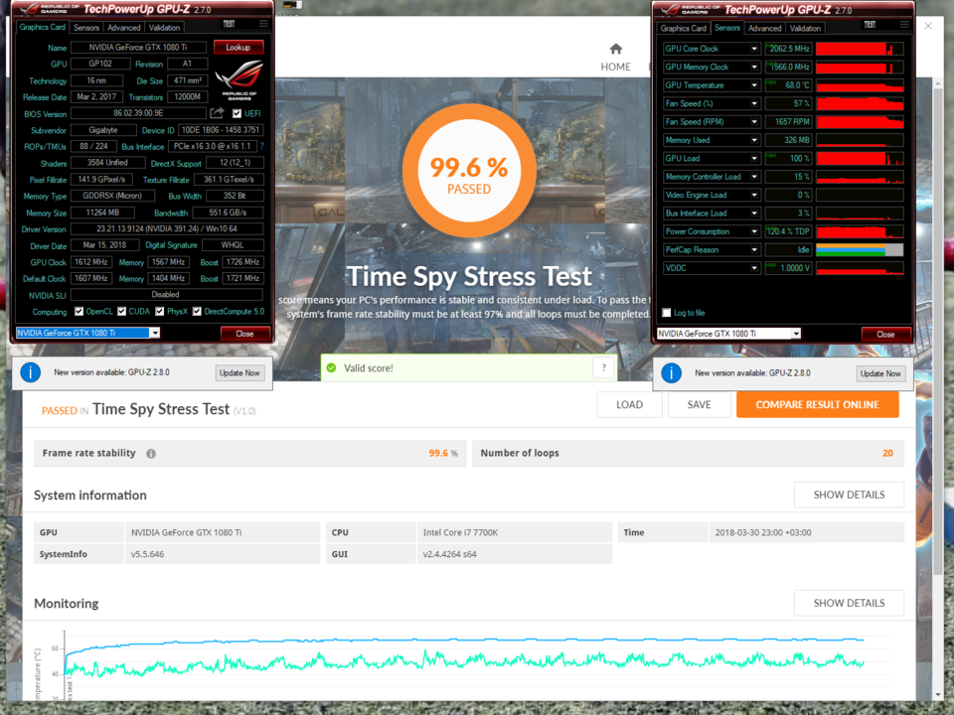
Task: Open Fan Speed (RPM) sensor dropdown
Action: tap(754, 121)
